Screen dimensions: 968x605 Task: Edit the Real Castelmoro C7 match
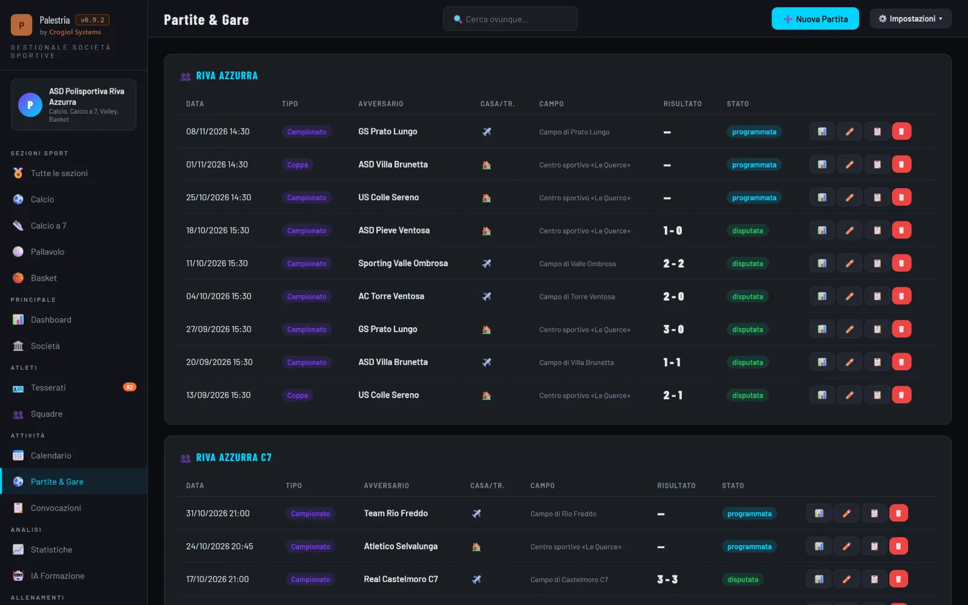[x=846, y=579]
